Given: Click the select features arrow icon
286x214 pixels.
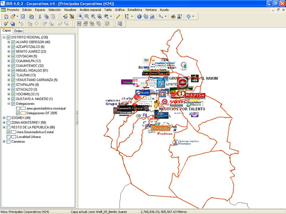Looking at the screenshot, I should 161,17.
